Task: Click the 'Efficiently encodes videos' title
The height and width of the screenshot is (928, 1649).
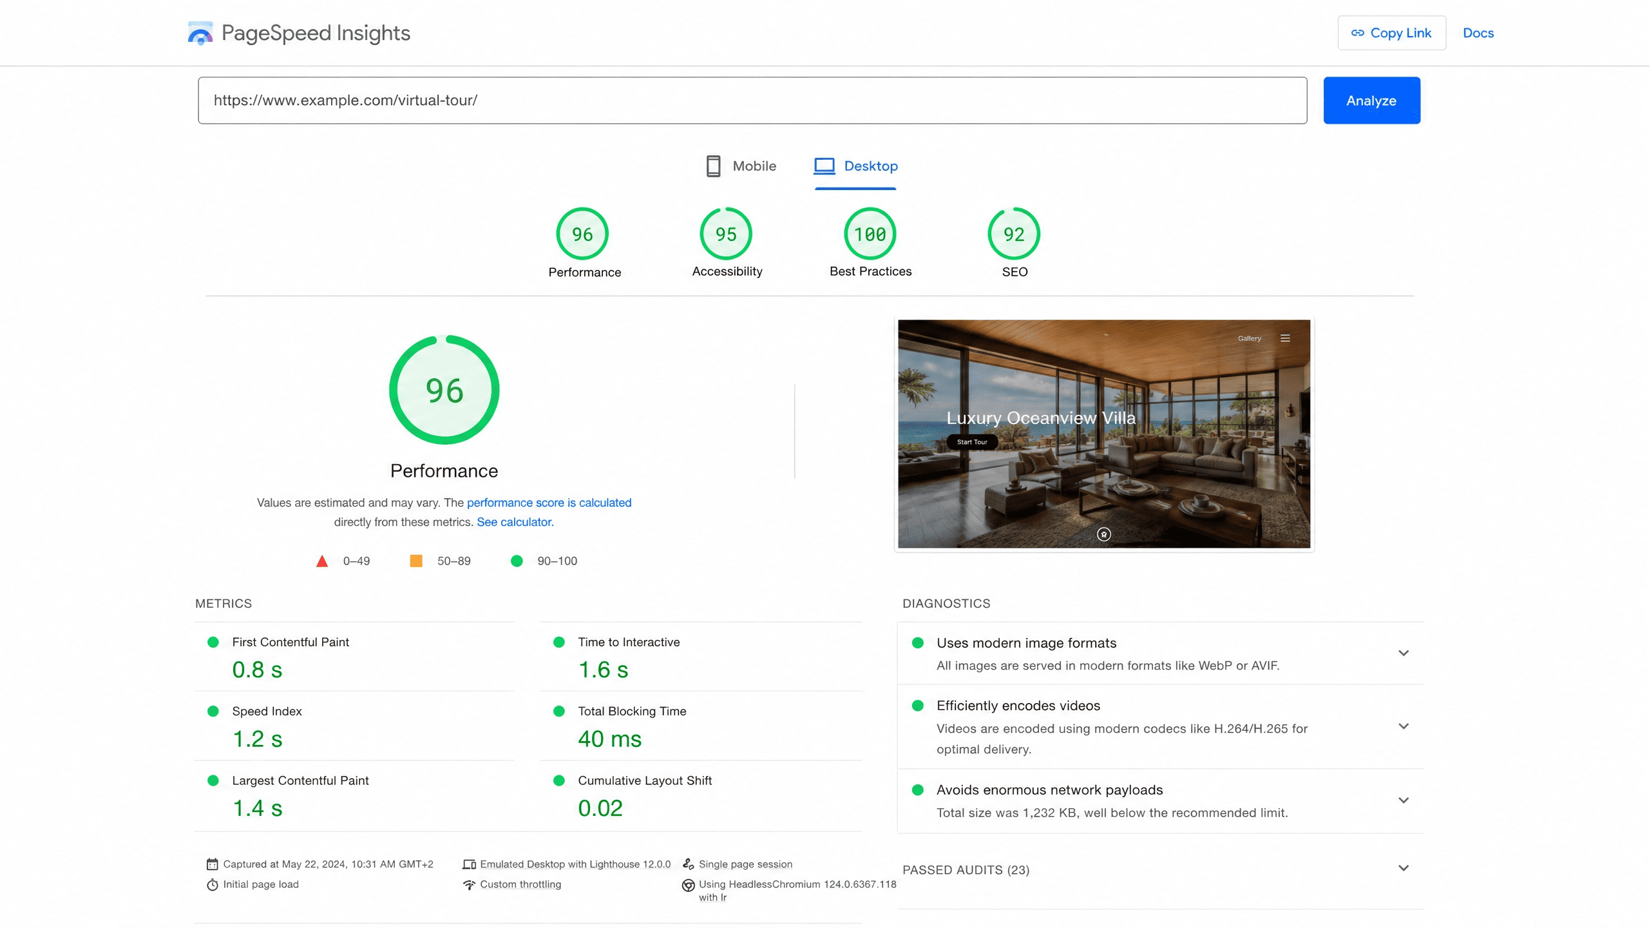Action: tap(1018, 706)
